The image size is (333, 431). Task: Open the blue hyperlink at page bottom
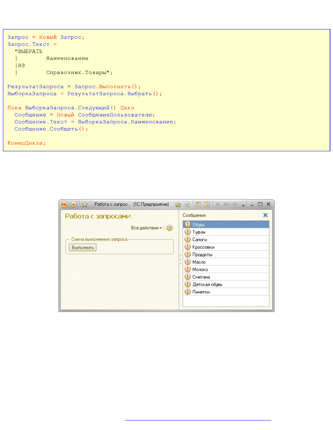point(198,420)
